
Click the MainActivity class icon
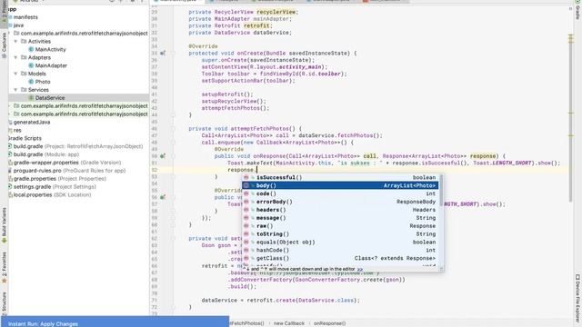pos(31,49)
